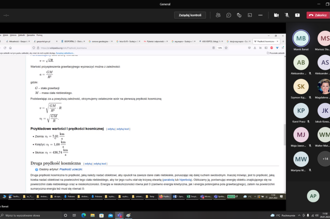
Task: Click the 130% zoom level indicator
Action: pos(220,48)
